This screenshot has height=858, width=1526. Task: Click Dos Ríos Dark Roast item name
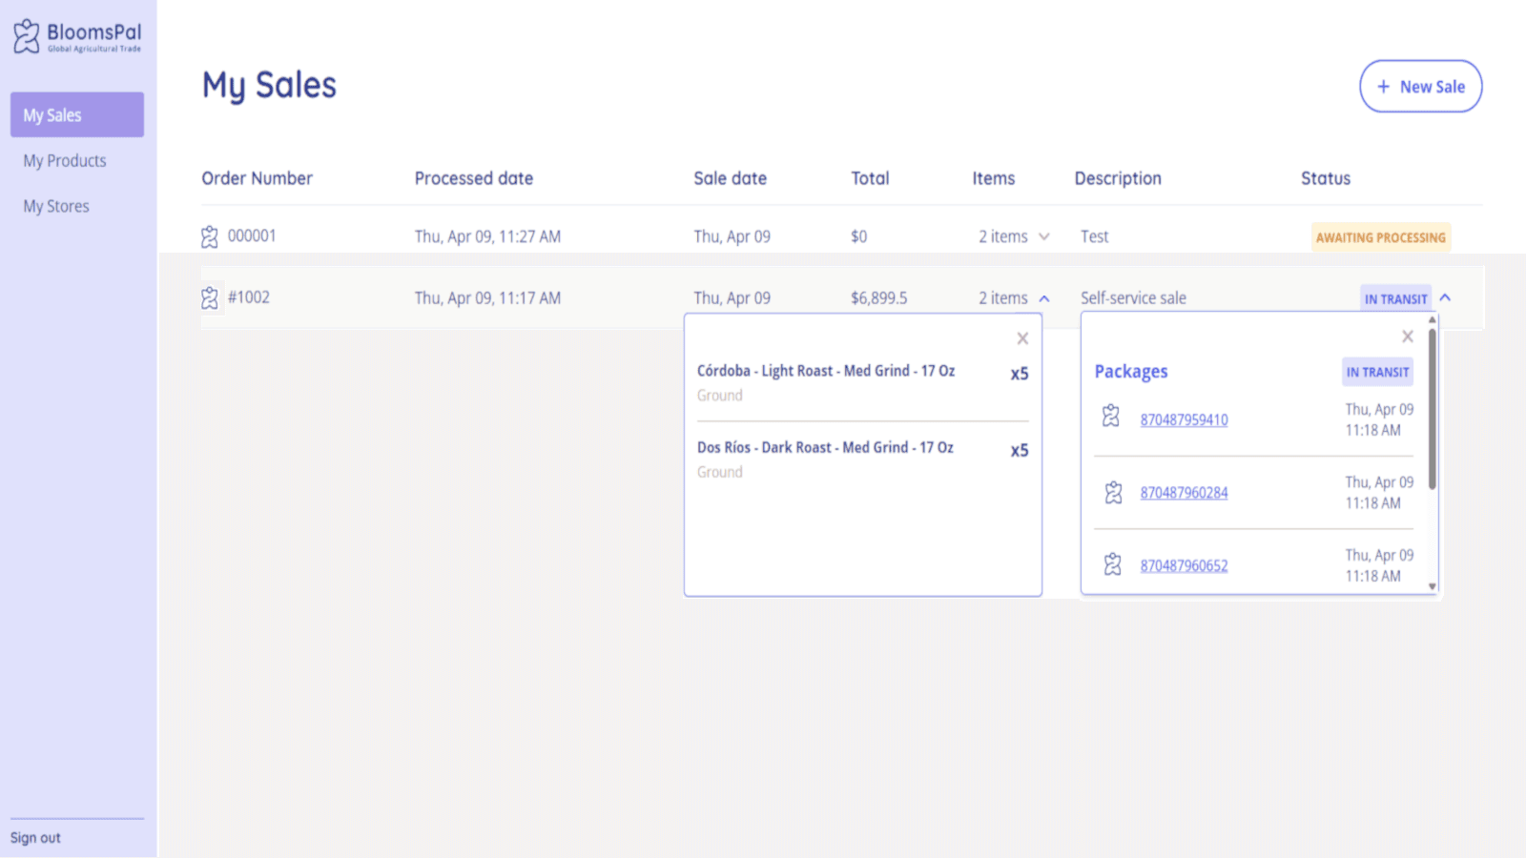pyautogui.click(x=825, y=447)
